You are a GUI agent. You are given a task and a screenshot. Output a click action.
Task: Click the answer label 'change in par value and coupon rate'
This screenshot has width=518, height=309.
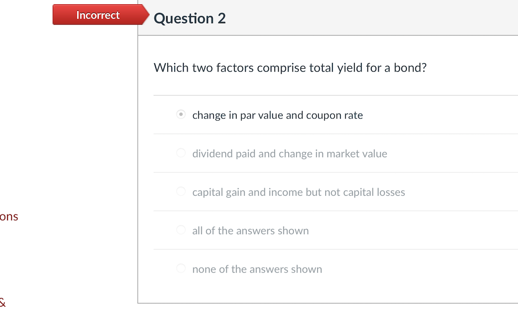click(x=277, y=115)
